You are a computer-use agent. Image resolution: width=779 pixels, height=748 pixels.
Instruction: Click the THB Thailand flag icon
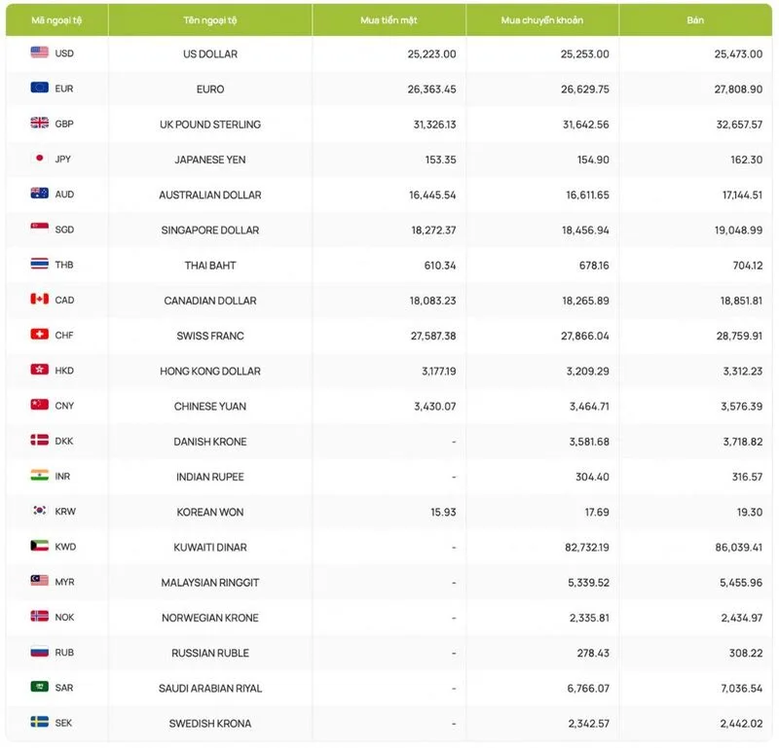point(39,264)
